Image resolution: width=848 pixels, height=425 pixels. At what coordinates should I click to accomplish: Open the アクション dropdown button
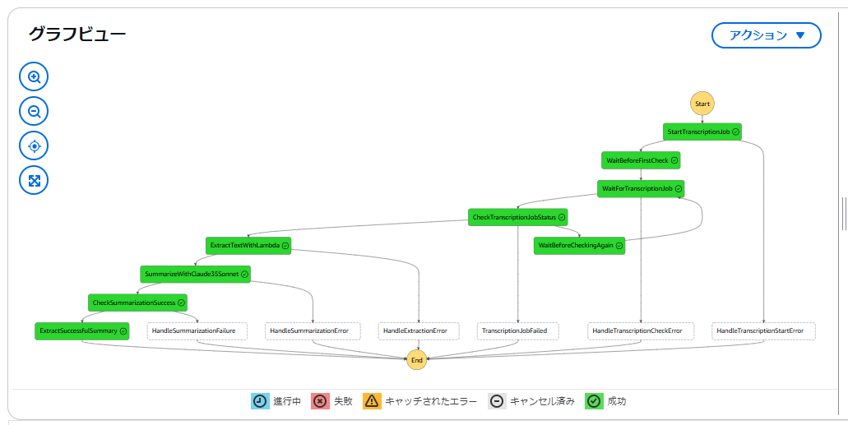click(767, 35)
